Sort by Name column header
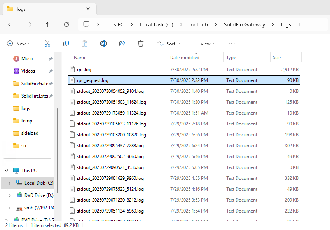 pos(80,57)
